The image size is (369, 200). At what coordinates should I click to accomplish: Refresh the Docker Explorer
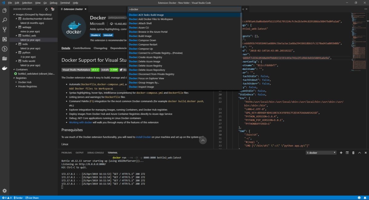click(x=46, y=9)
